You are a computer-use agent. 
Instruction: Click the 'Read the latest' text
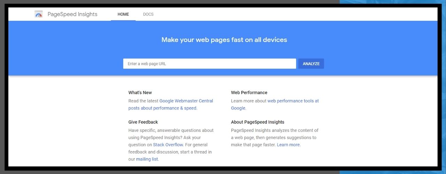[143, 101]
